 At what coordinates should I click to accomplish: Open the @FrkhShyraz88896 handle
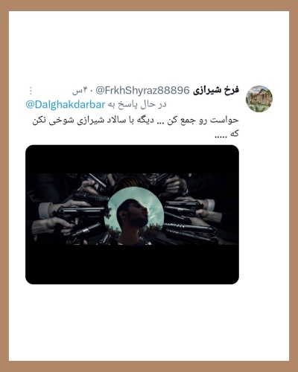(x=142, y=91)
